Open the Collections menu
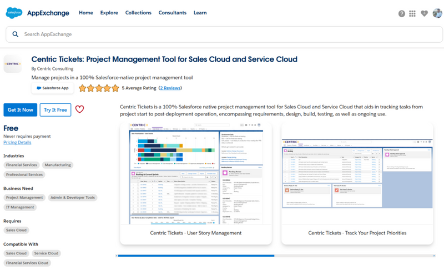 138,13
